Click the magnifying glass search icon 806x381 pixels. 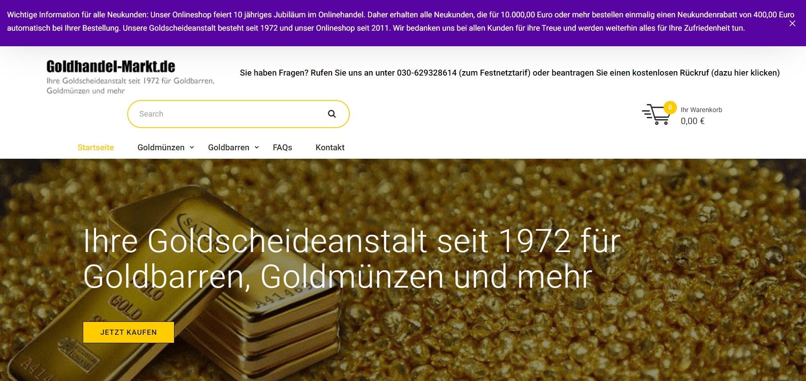332,114
